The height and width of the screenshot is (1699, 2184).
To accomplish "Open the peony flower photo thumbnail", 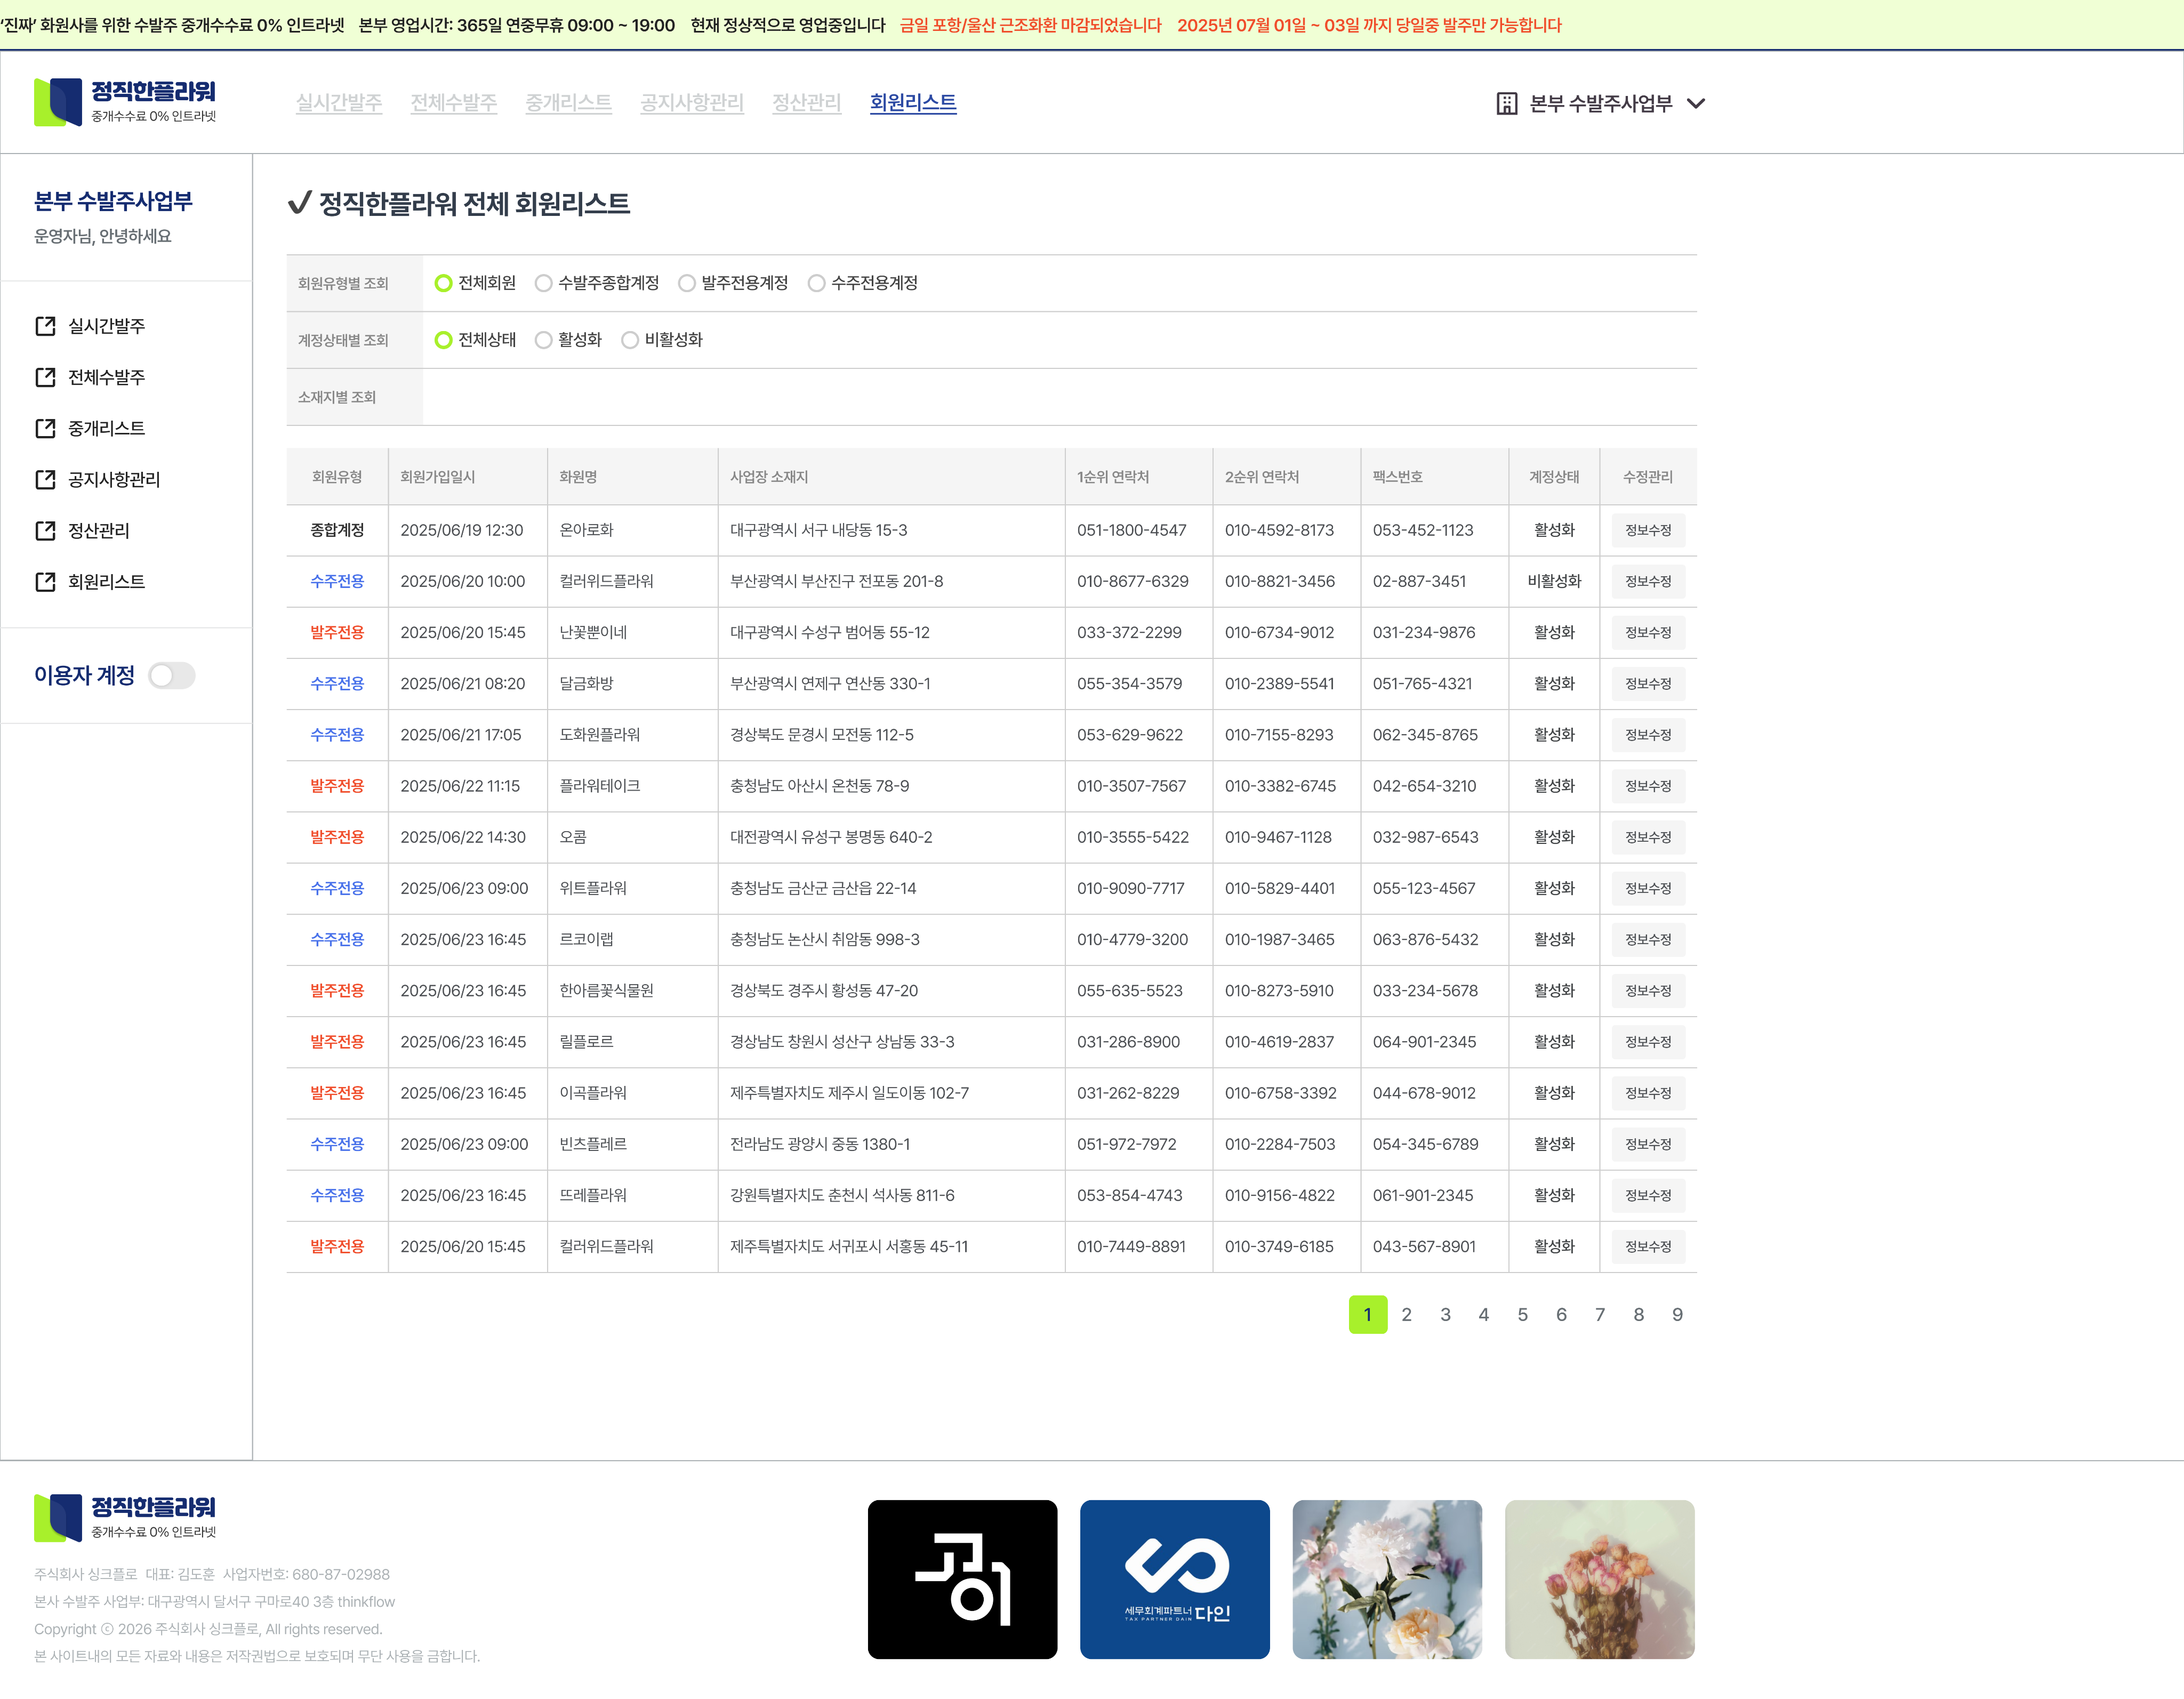I will pos(1386,1579).
